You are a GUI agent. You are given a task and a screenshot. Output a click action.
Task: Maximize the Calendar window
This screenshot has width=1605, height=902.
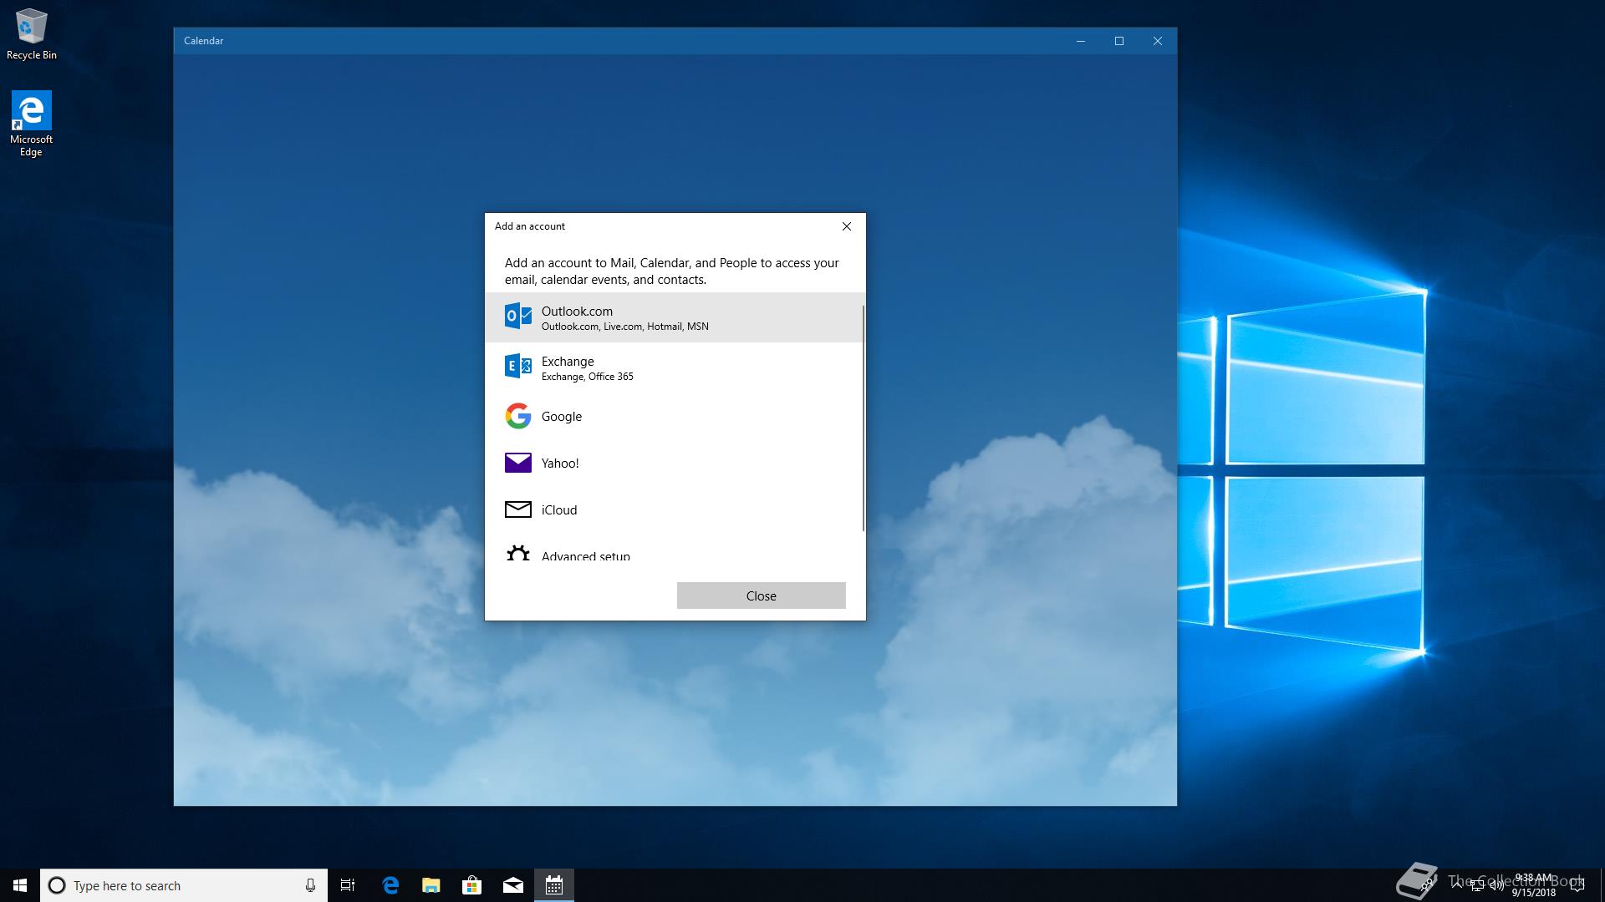tap(1119, 41)
